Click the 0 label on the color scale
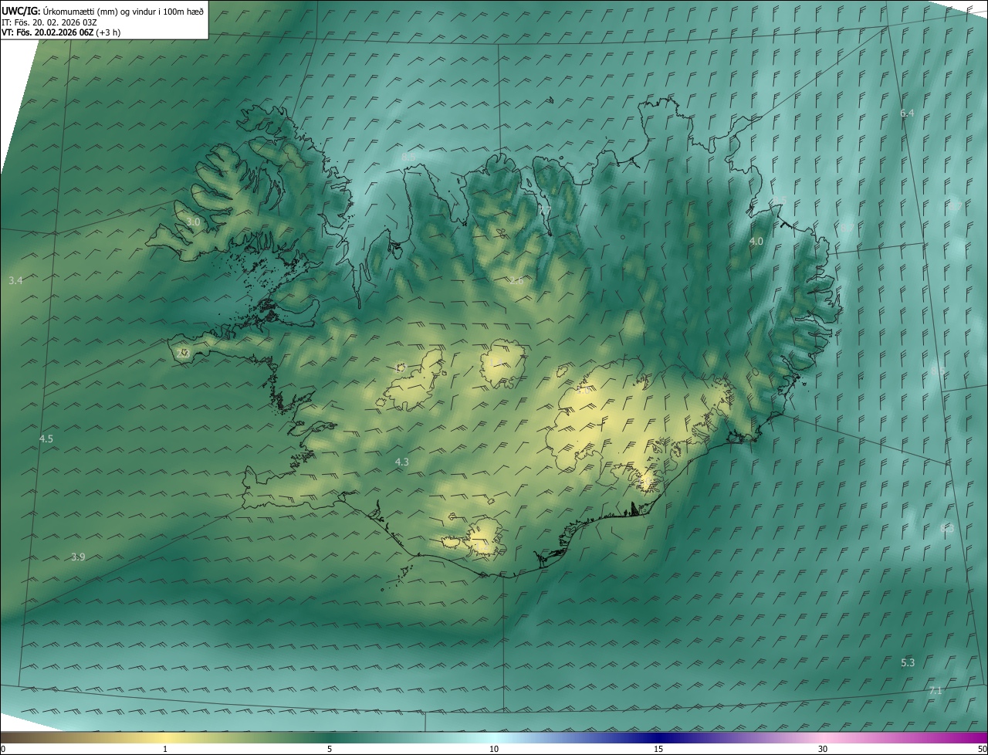Image resolution: width=988 pixels, height=755 pixels. [x=3, y=749]
